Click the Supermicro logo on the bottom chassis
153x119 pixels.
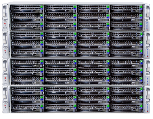coord(147,108)
